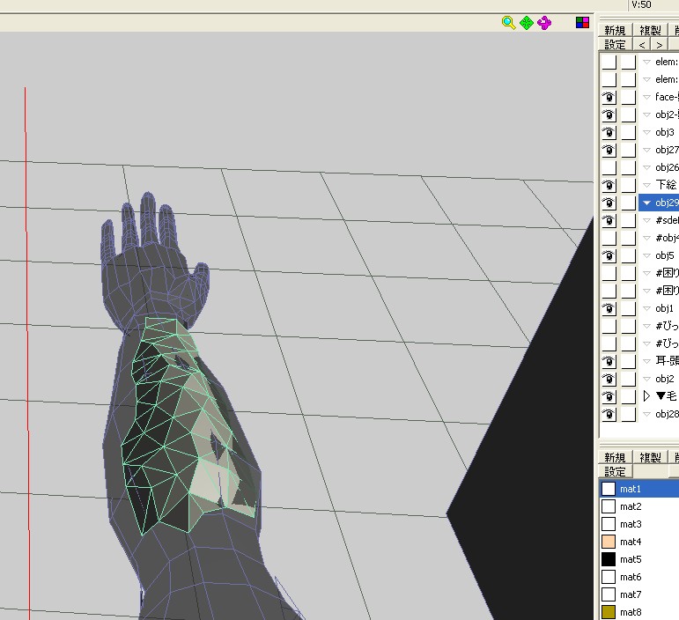Expand the ▼毛 group triangle

tap(646, 396)
